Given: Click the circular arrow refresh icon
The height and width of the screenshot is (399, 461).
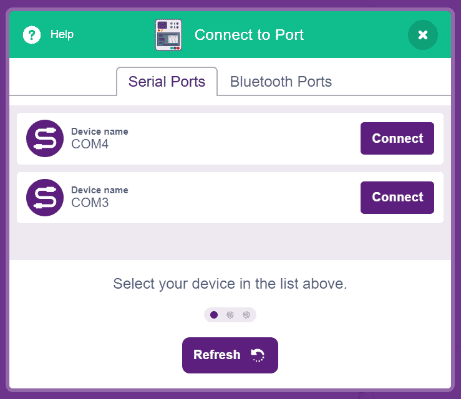Looking at the screenshot, I should click(258, 355).
